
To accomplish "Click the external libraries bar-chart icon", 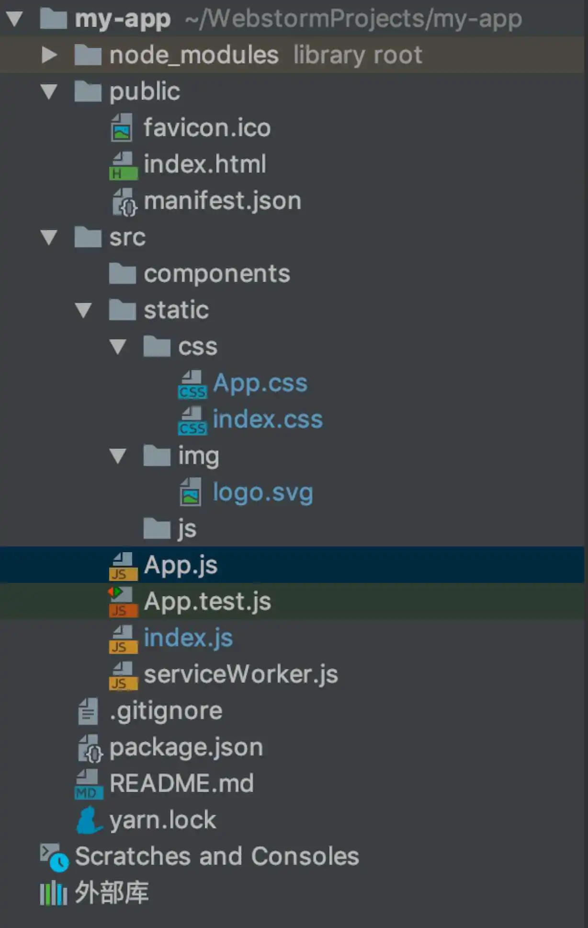I will coord(54,893).
